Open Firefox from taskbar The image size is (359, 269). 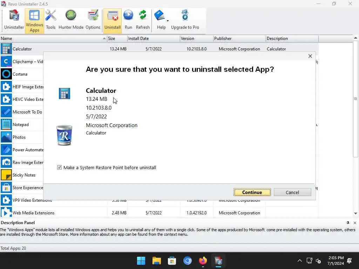(203, 261)
